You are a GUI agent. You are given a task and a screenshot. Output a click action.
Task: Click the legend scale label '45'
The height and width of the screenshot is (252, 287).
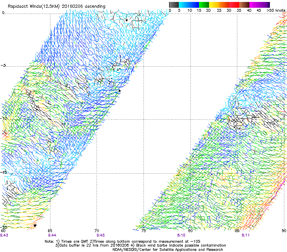(259, 10)
